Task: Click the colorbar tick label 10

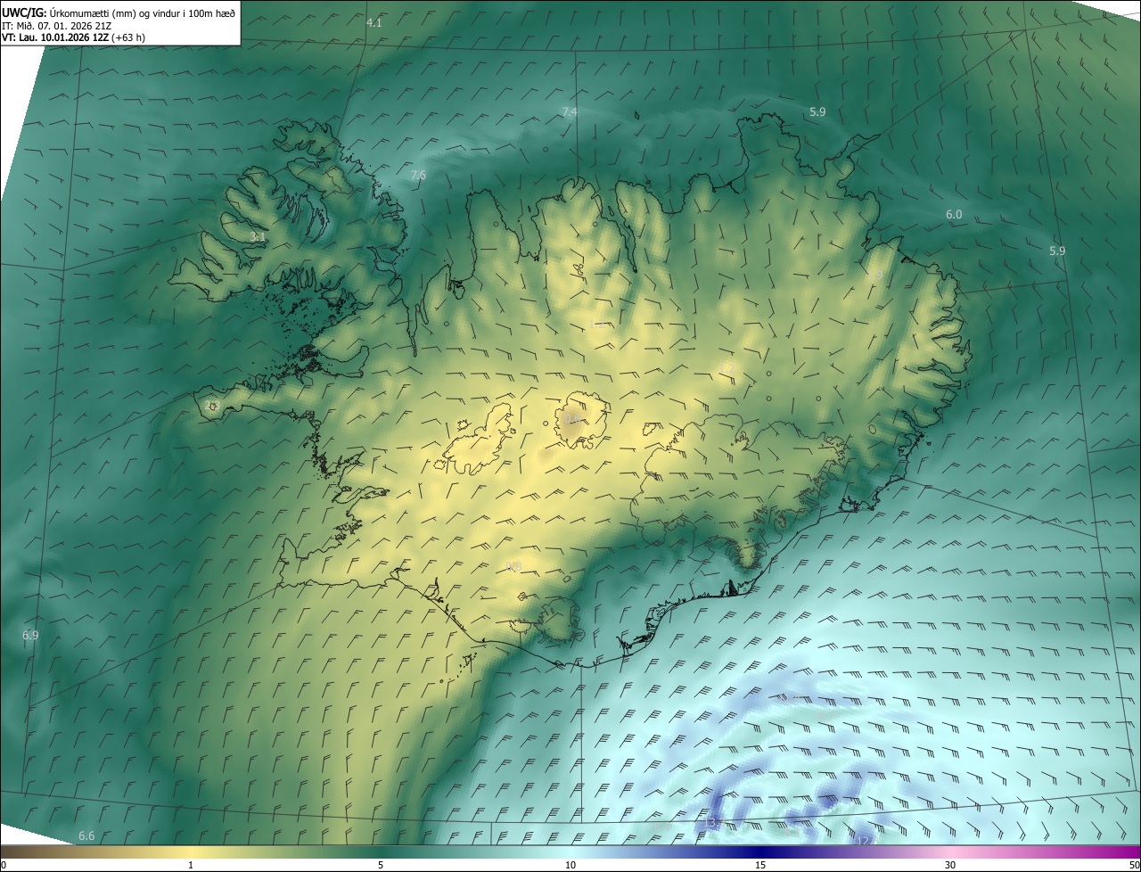Action: pos(570,865)
